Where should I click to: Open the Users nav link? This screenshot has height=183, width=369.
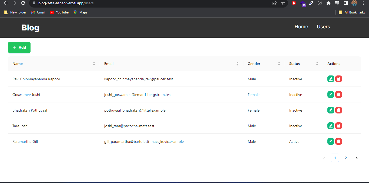coord(323,27)
